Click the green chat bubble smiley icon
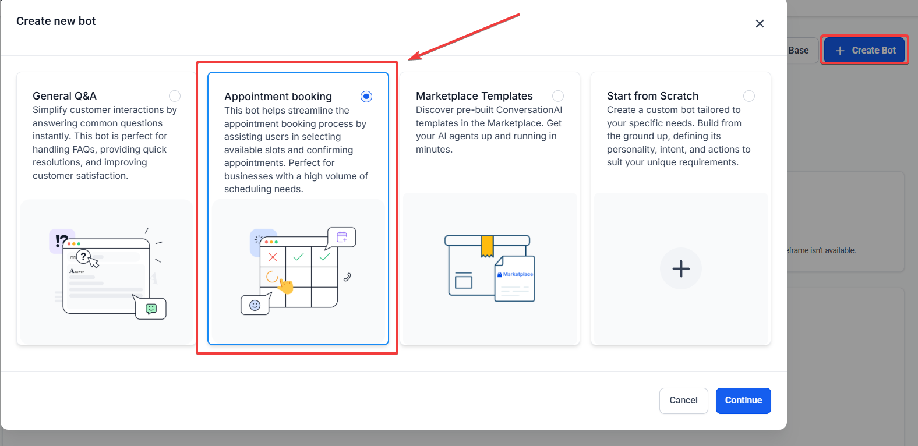 coord(151,309)
